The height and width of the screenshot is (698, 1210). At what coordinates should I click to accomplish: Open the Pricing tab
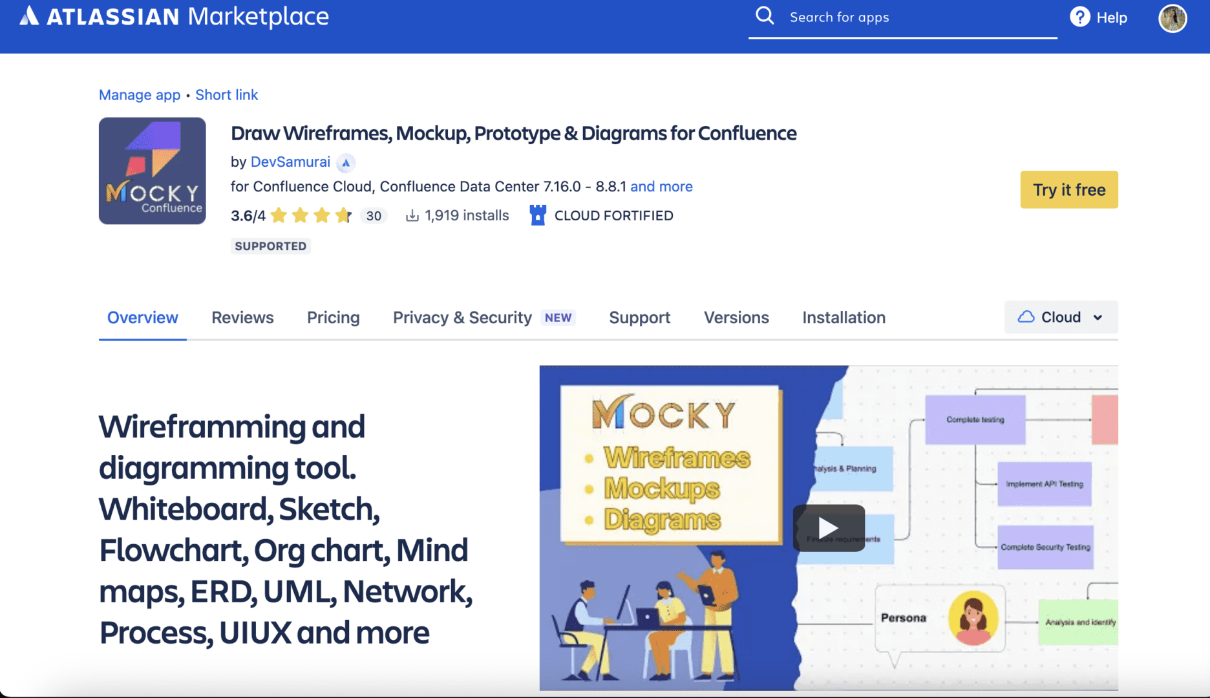coord(333,317)
